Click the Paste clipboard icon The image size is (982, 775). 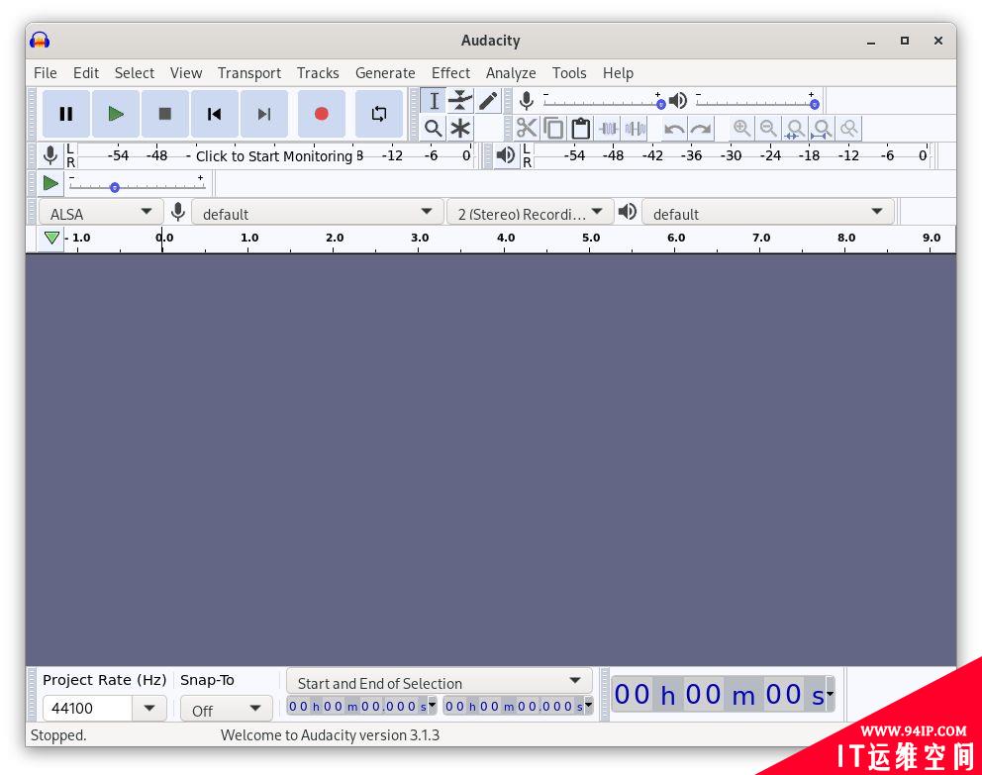pos(580,129)
